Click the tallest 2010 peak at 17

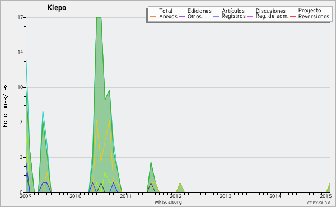tap(99, 18)
